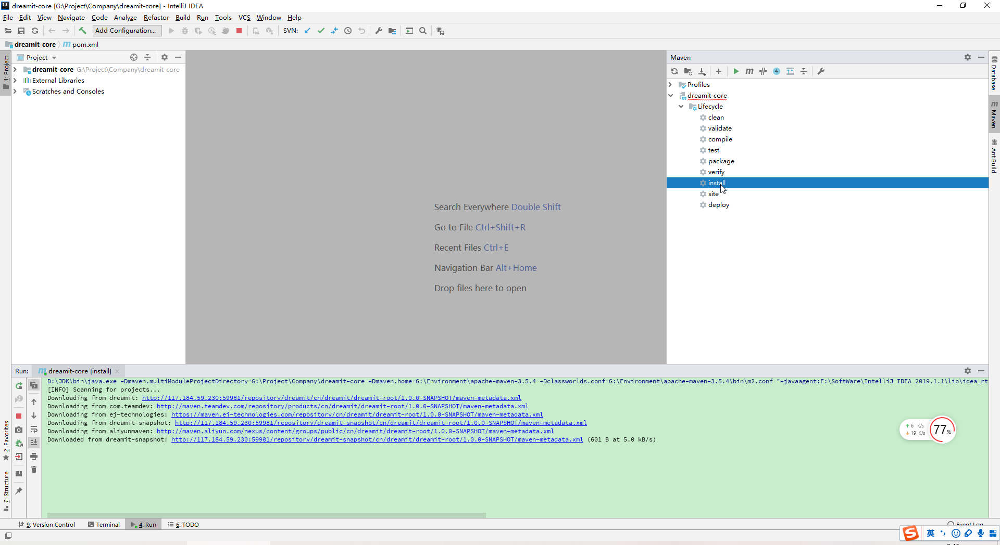Open the Add Configuration dropdown
Image resolution: width=1000 pixels, height=545 pixels.
pyautogui.click(x=127, y=31)
